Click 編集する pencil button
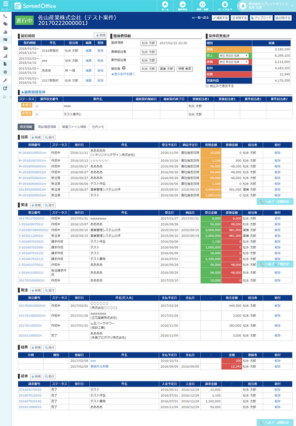 (x=220, y=18)
